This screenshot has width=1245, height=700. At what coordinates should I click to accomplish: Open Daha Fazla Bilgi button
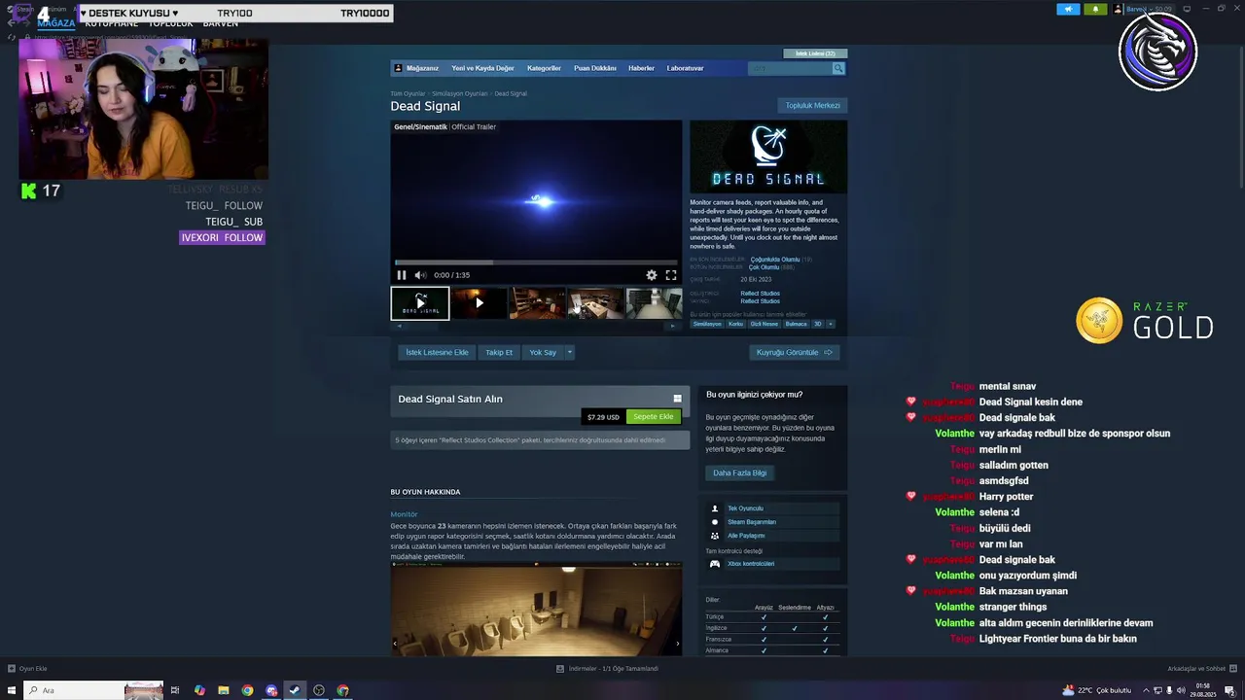pyautogui.click(x=740, y=472)
